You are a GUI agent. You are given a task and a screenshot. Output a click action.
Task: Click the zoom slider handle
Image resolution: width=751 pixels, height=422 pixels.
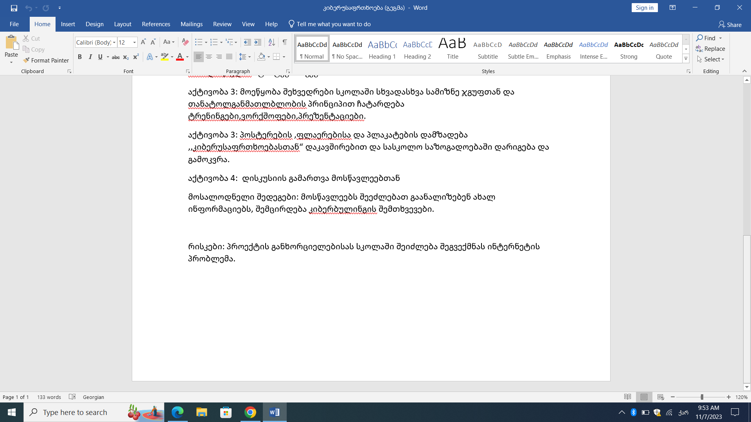[702, 397]
